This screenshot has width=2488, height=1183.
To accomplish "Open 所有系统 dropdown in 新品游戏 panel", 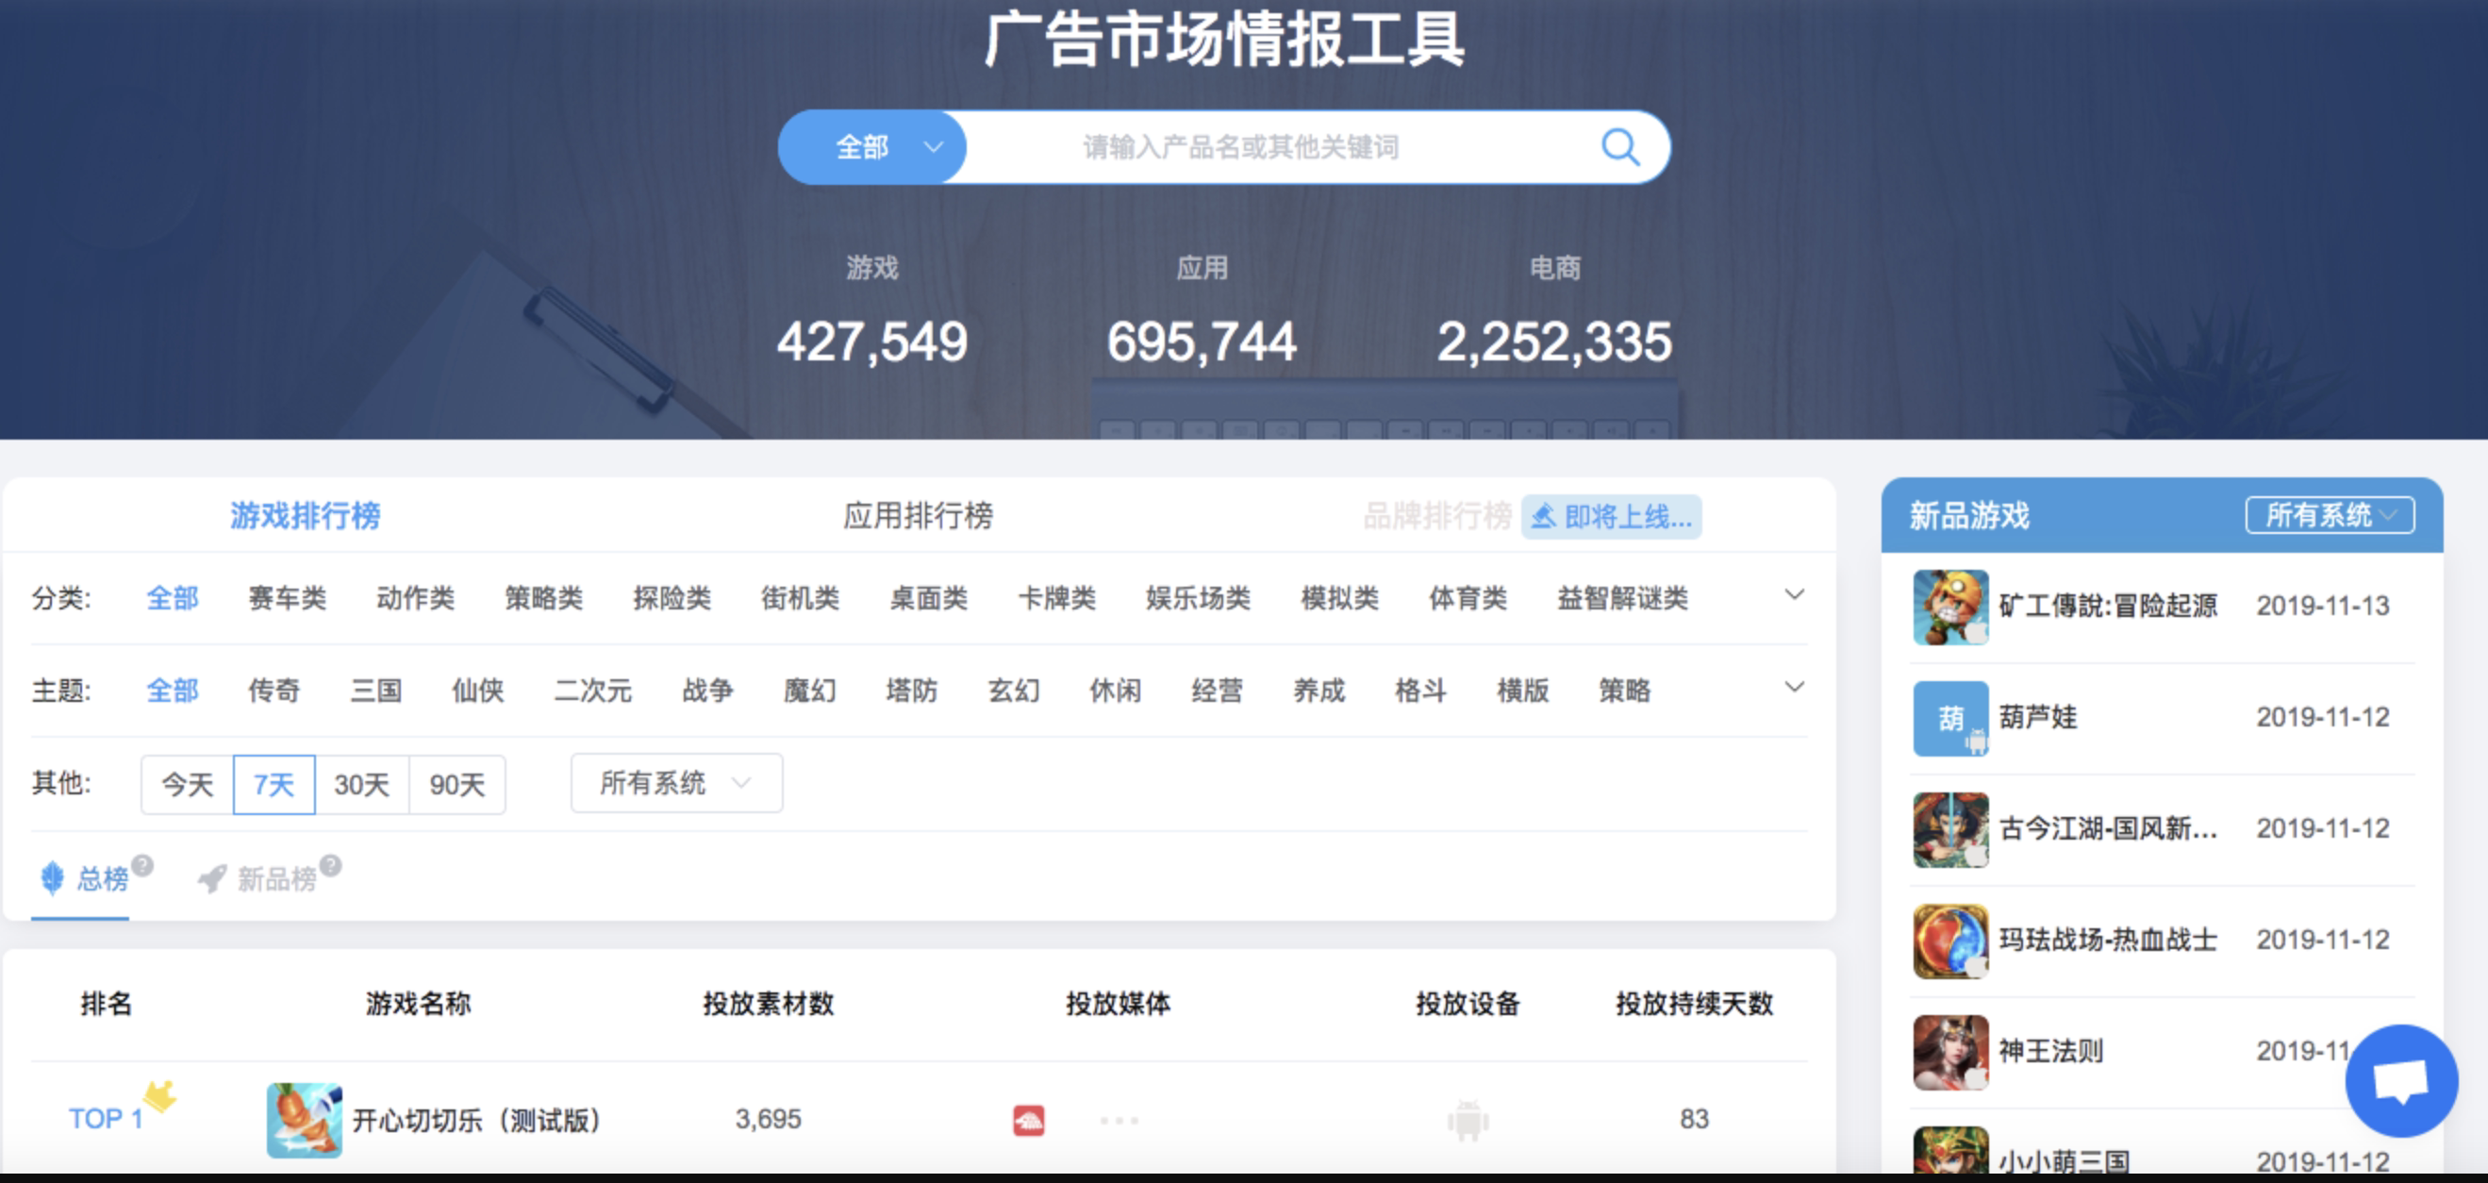I will tap(2329, 516).
